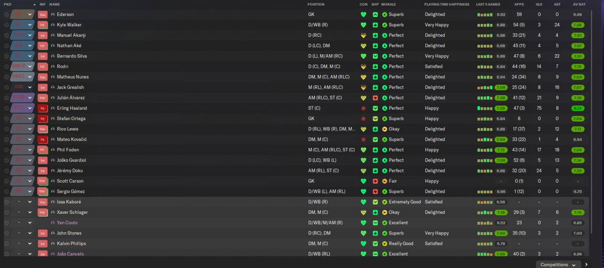Click Scott Carson's Vac badge
604x268 pixels.
[42, 181]
